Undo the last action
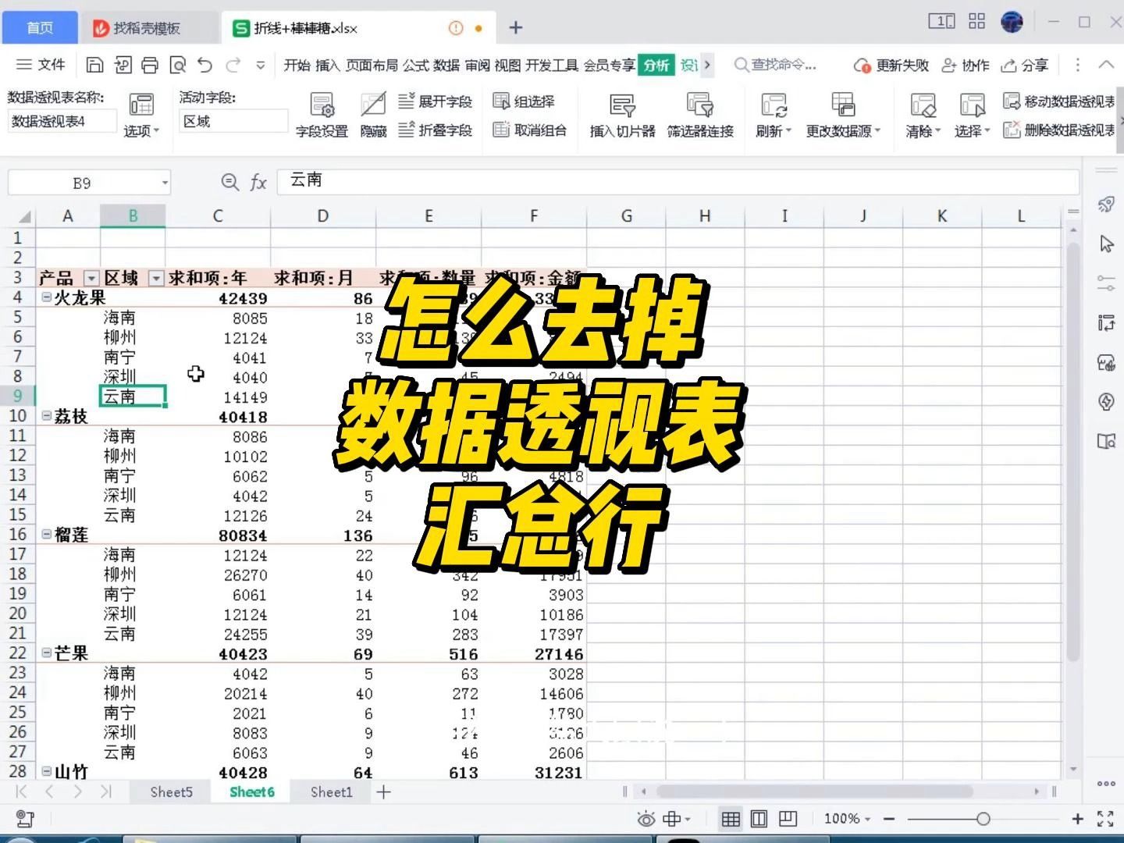 205,65
